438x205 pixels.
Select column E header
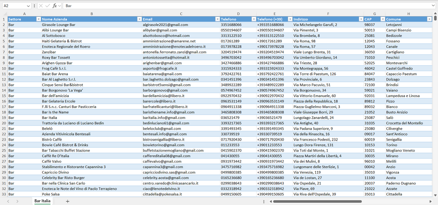pos(275,14)
